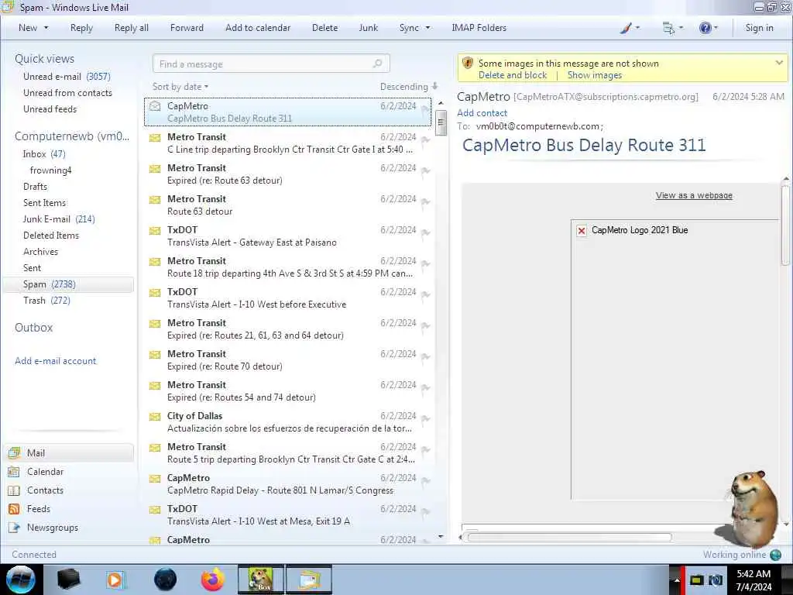Image resolution: width=793 pixels, height=595 pixels.
Task: Open the media player taskbar icon
Action: click(115, 580)
